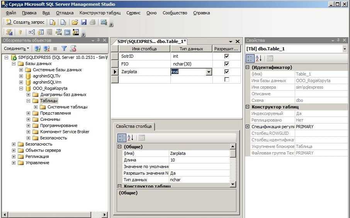Image resolution: width=350 pixels, height=218 pixels.
Task: Alphabetical sort icon in Свойства столбца
Action: point(130,137)
